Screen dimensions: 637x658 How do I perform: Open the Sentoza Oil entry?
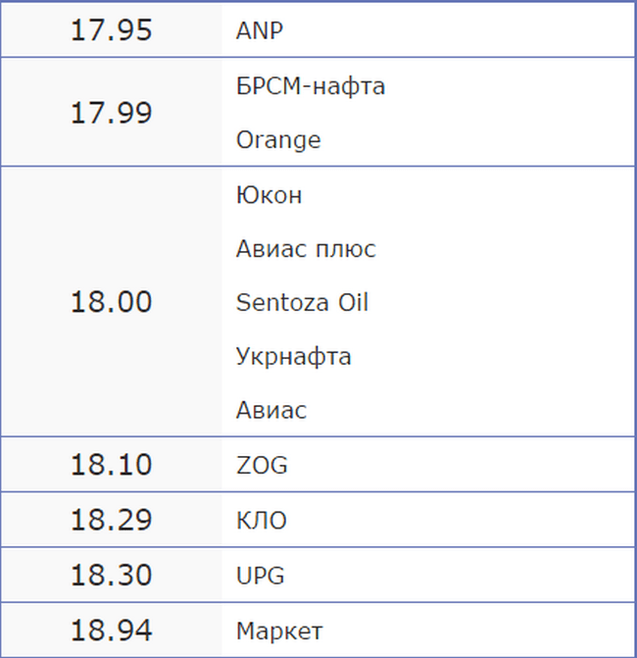click(302, 303)
